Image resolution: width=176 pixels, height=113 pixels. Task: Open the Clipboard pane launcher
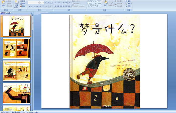point(12,10)
